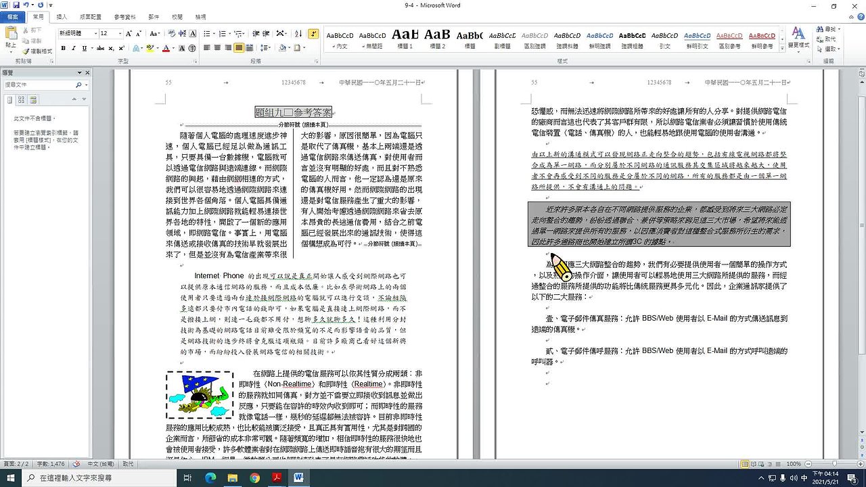Click the word count 字數 in status bar
866x487 pixels.
(x=51, y=464)
